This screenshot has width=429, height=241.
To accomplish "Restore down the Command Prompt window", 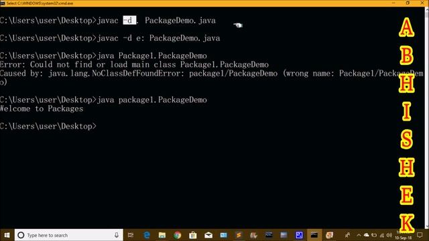I will (408, 3).
